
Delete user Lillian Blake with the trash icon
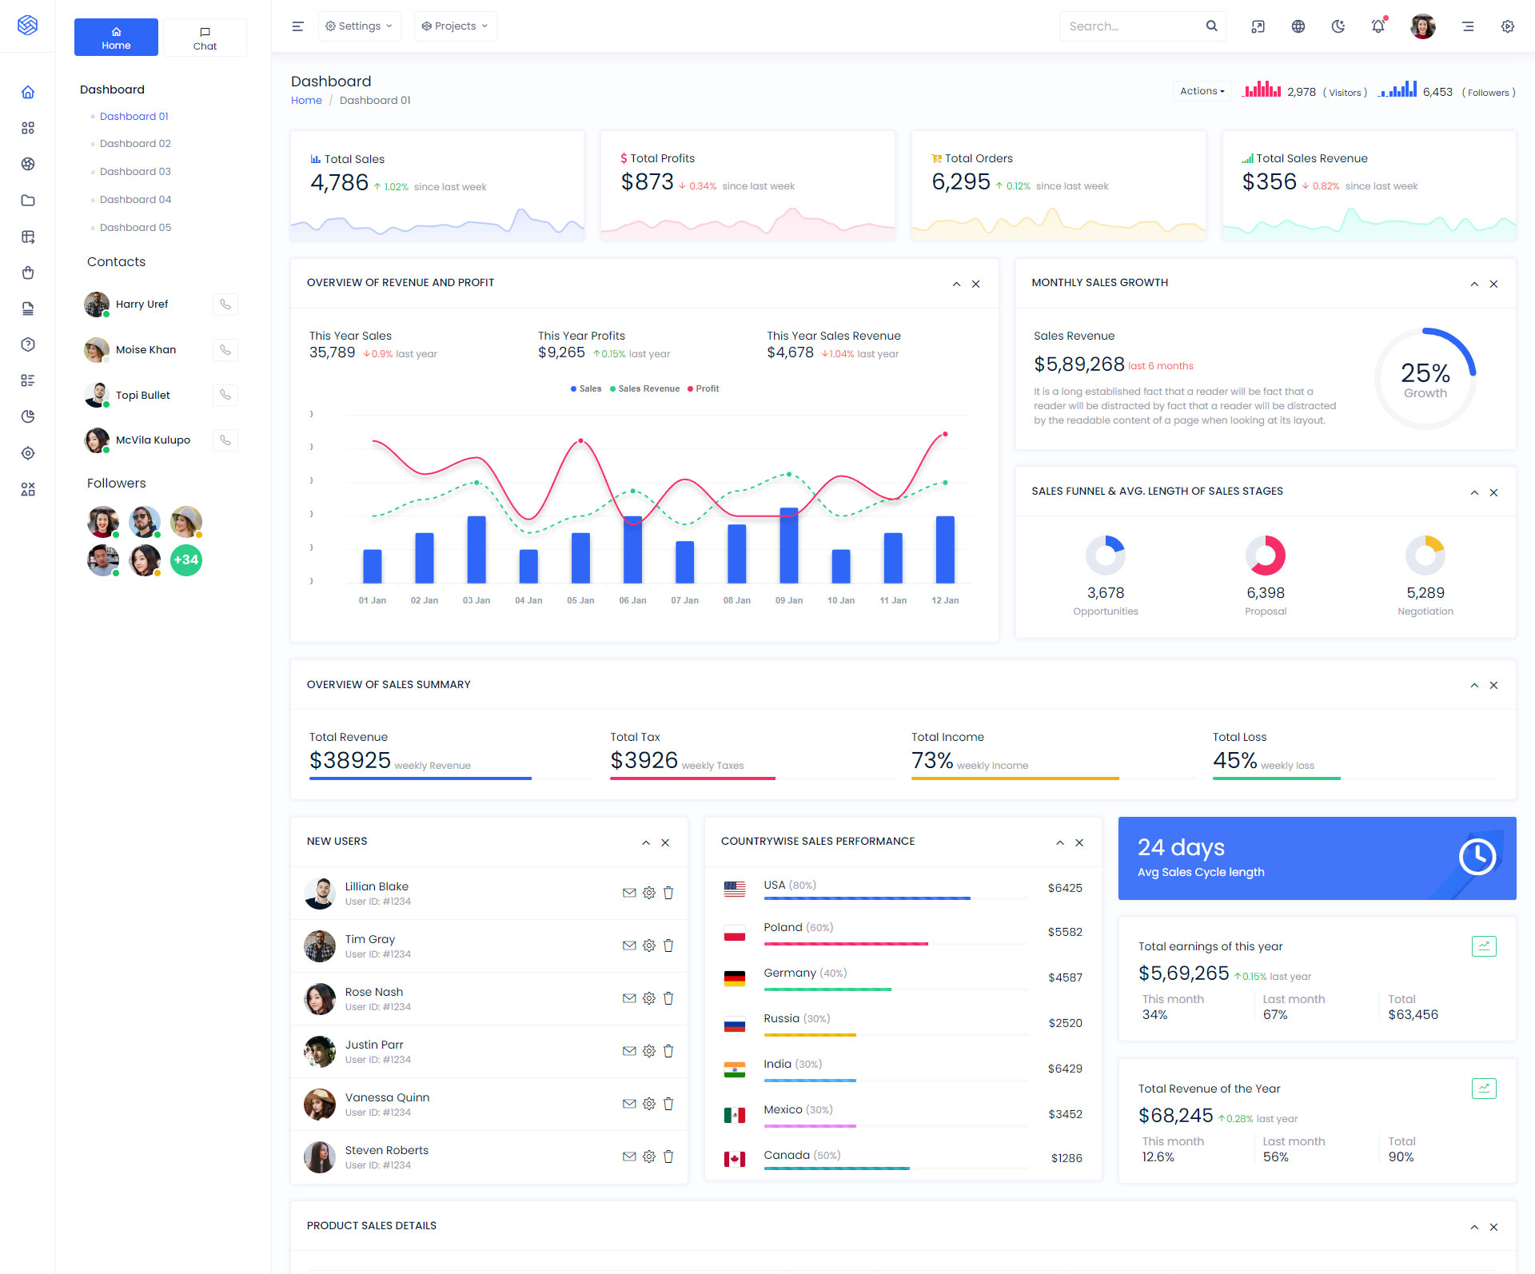(x=668, y=893)
